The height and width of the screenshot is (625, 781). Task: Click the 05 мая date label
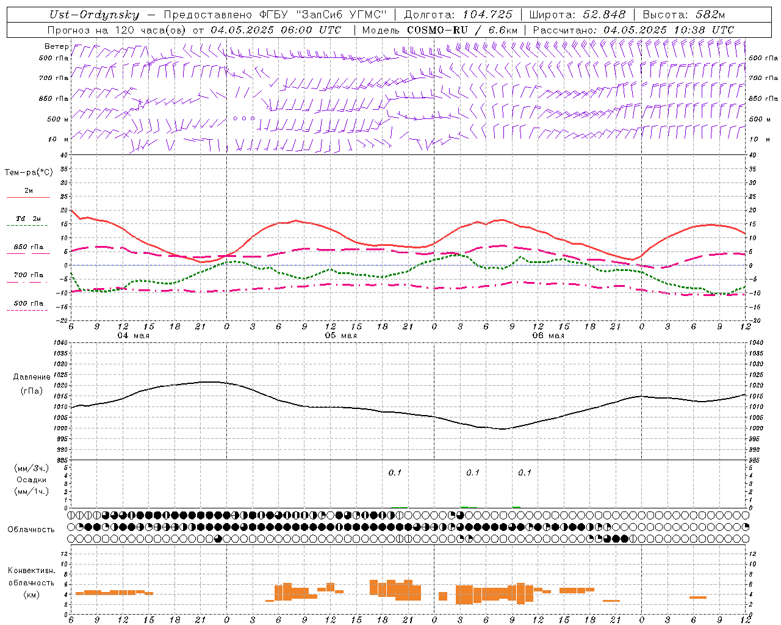point(341,336)
